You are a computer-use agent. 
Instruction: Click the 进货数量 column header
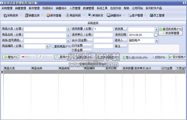(128, 68)
